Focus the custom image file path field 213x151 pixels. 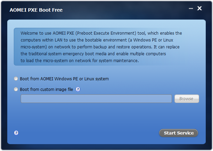click(96, 99)
